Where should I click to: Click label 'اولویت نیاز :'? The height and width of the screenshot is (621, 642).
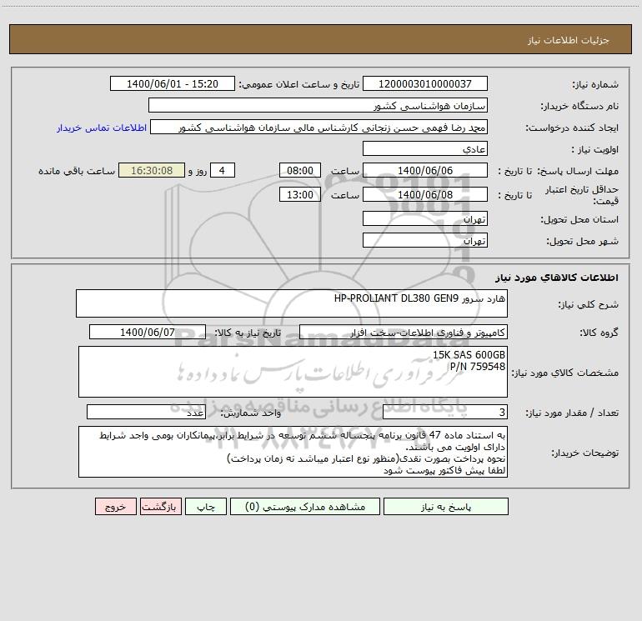coord(595,150)
